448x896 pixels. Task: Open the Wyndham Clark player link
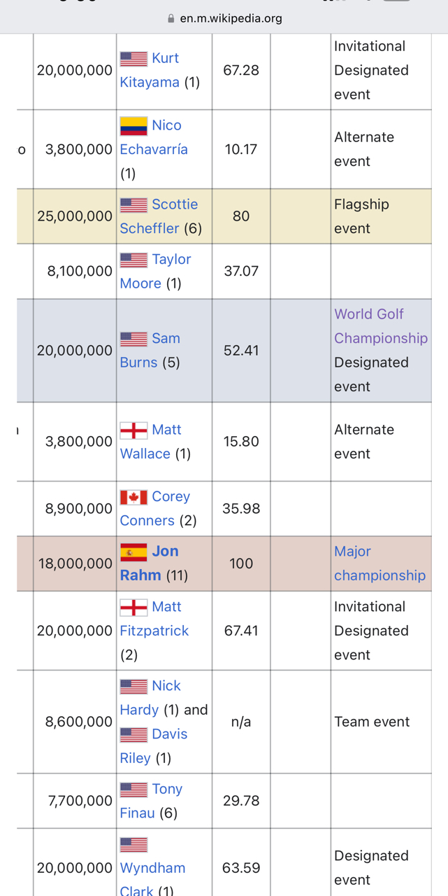(152, 879)
